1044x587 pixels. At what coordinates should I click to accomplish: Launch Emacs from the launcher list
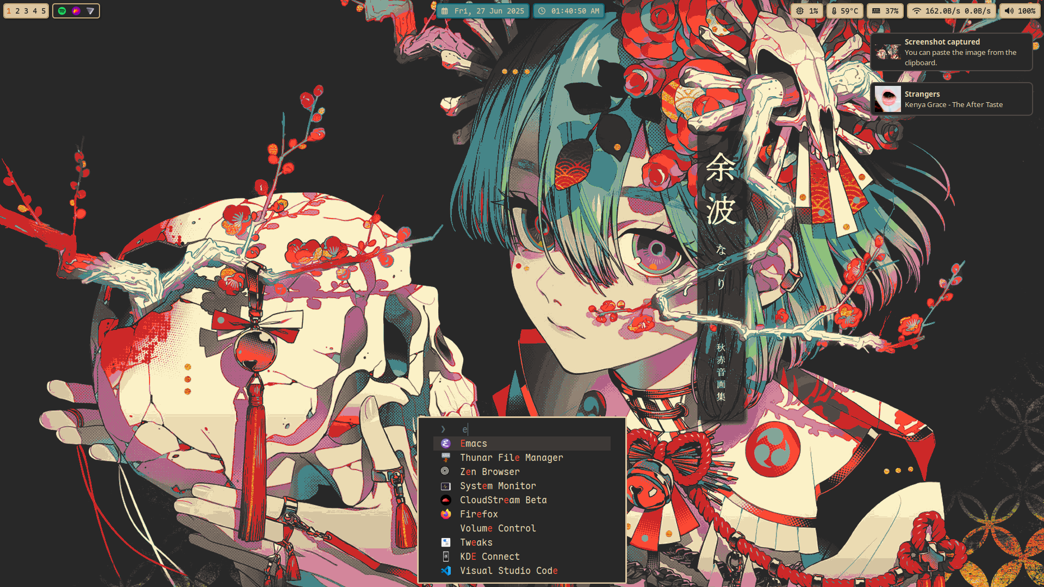click(473, 444)
